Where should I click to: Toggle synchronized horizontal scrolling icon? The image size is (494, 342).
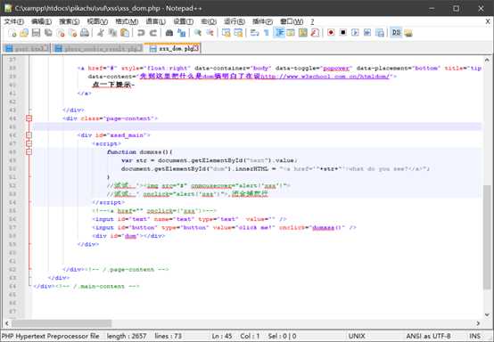click(238, 33)
